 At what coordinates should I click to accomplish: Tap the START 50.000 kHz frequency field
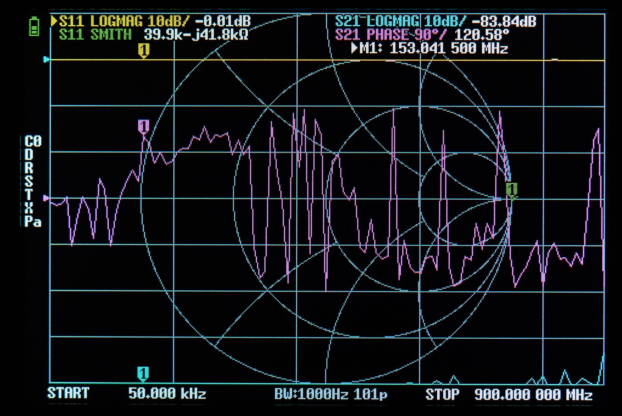127,394
